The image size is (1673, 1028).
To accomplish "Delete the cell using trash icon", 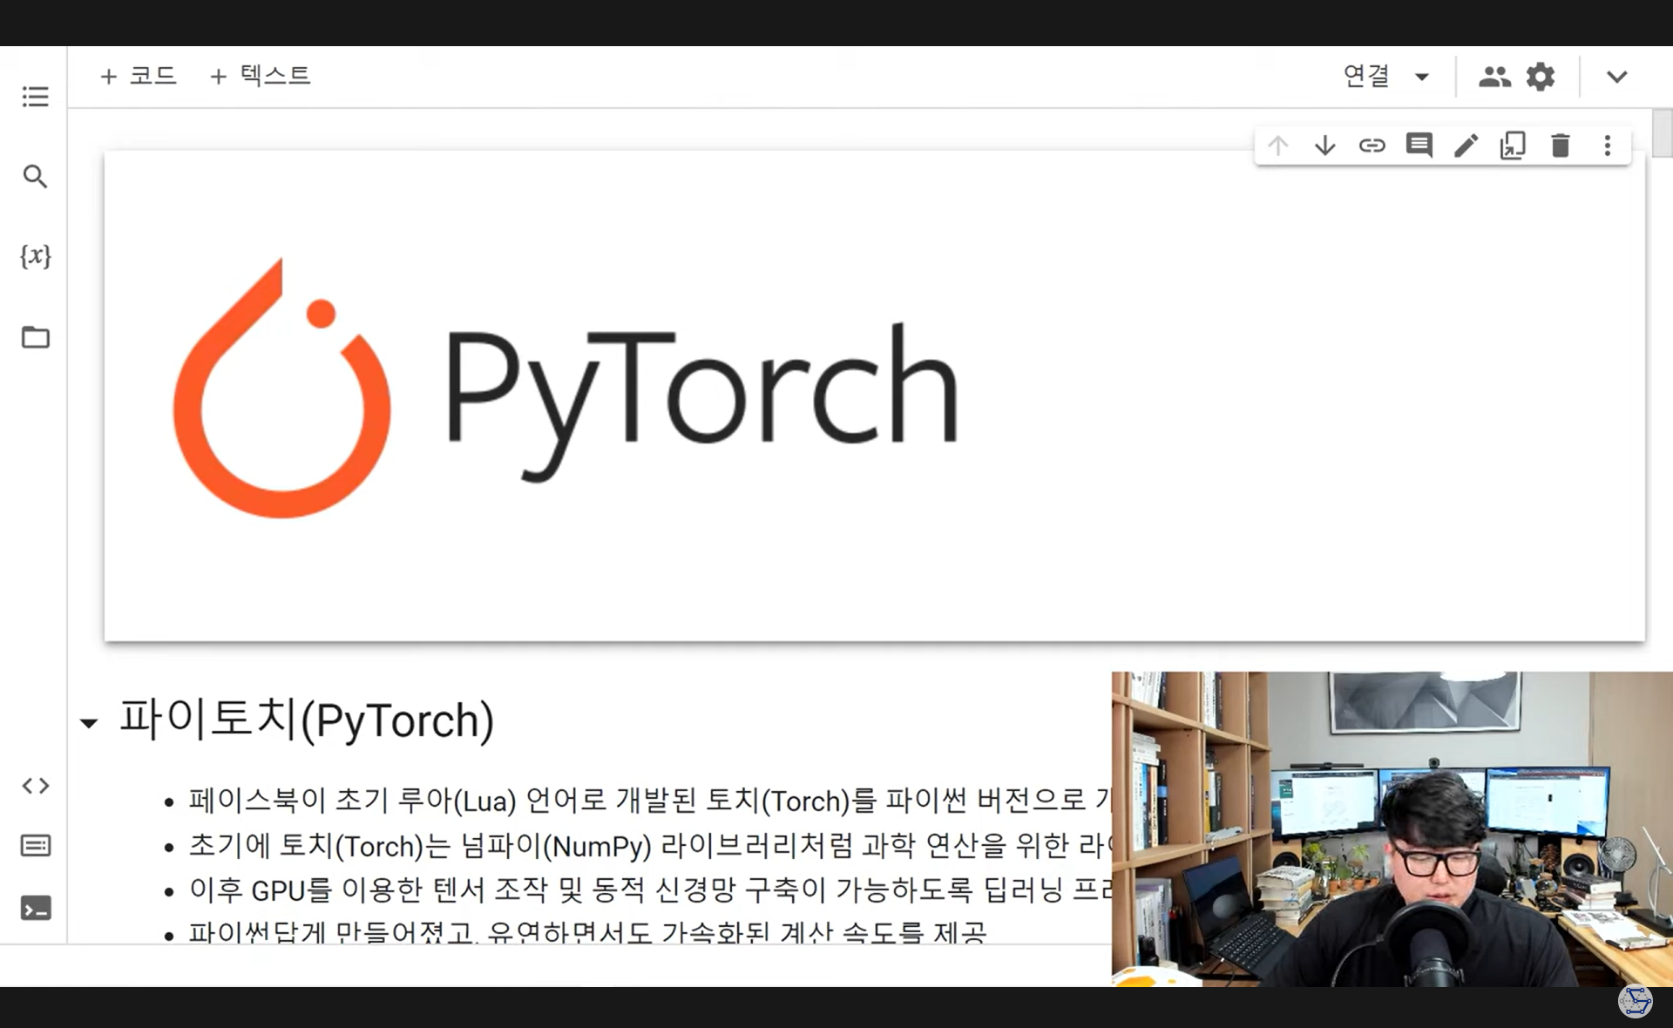I will coord(1560,145).
